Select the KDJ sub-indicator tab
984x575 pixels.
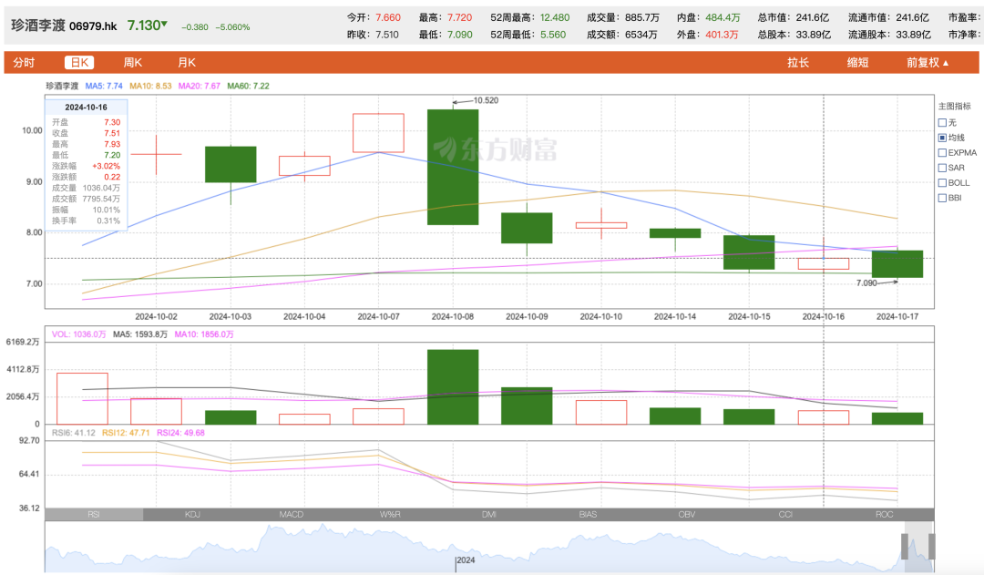(x=192, y=514)
